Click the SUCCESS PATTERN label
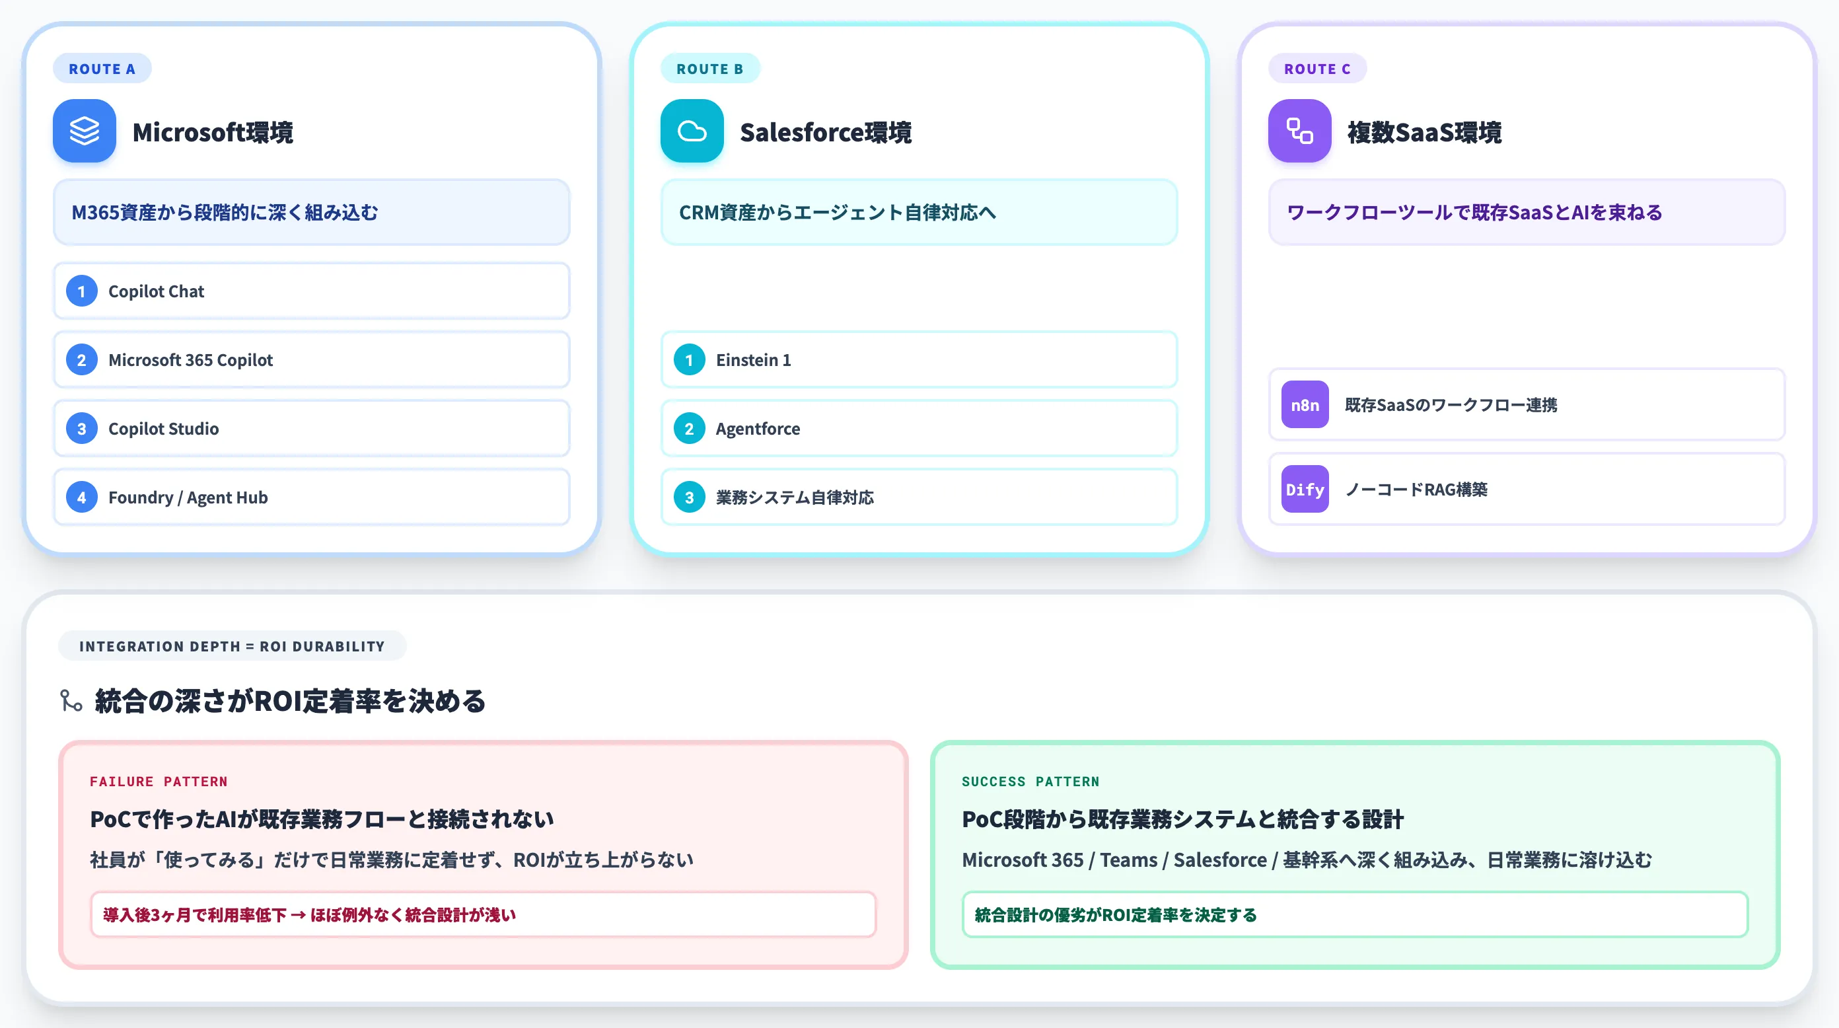The height and width of the screenshot is (1028, 1839). (x=1030, y=782)
